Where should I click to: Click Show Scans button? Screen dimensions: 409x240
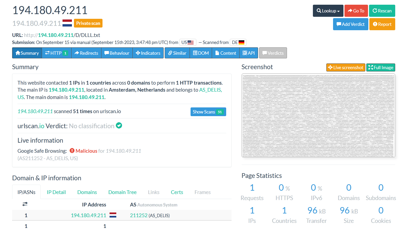208,112
